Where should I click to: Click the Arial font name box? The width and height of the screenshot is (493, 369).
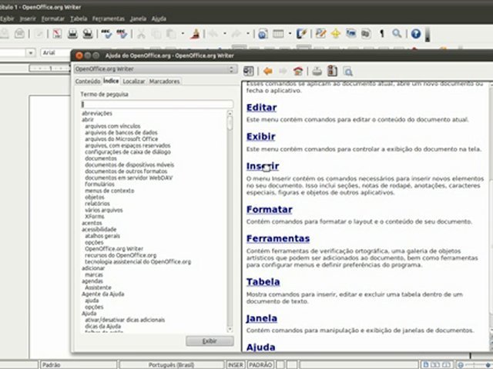(x=56, y=53)
